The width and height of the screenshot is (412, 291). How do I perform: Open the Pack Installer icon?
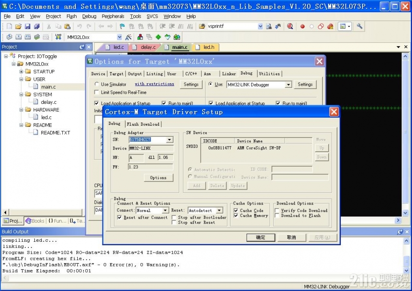point(177,37)
